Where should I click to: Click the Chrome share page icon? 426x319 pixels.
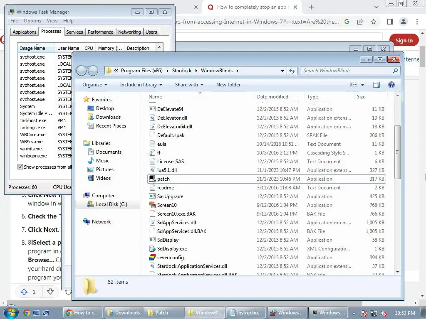(360, 22)
